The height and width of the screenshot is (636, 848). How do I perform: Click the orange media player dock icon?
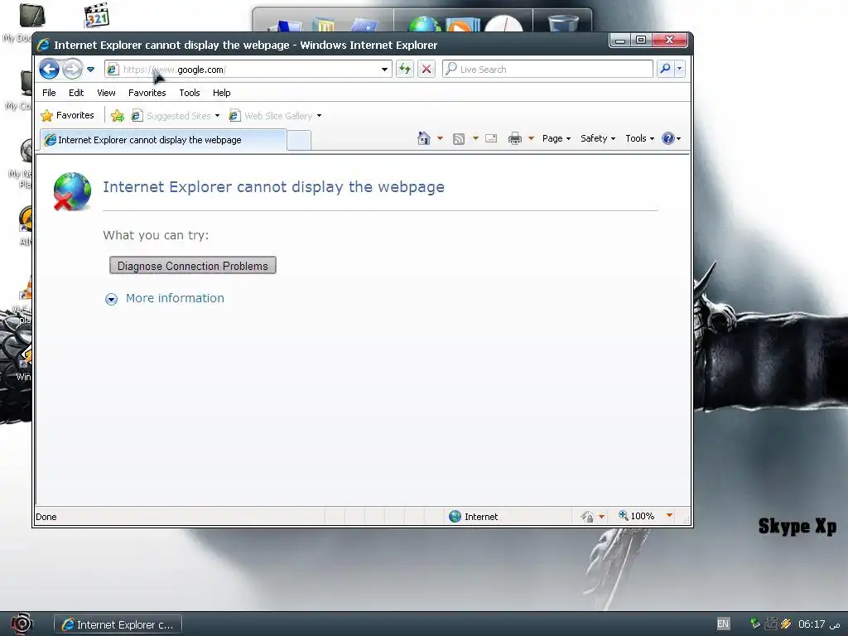point(462,24)
